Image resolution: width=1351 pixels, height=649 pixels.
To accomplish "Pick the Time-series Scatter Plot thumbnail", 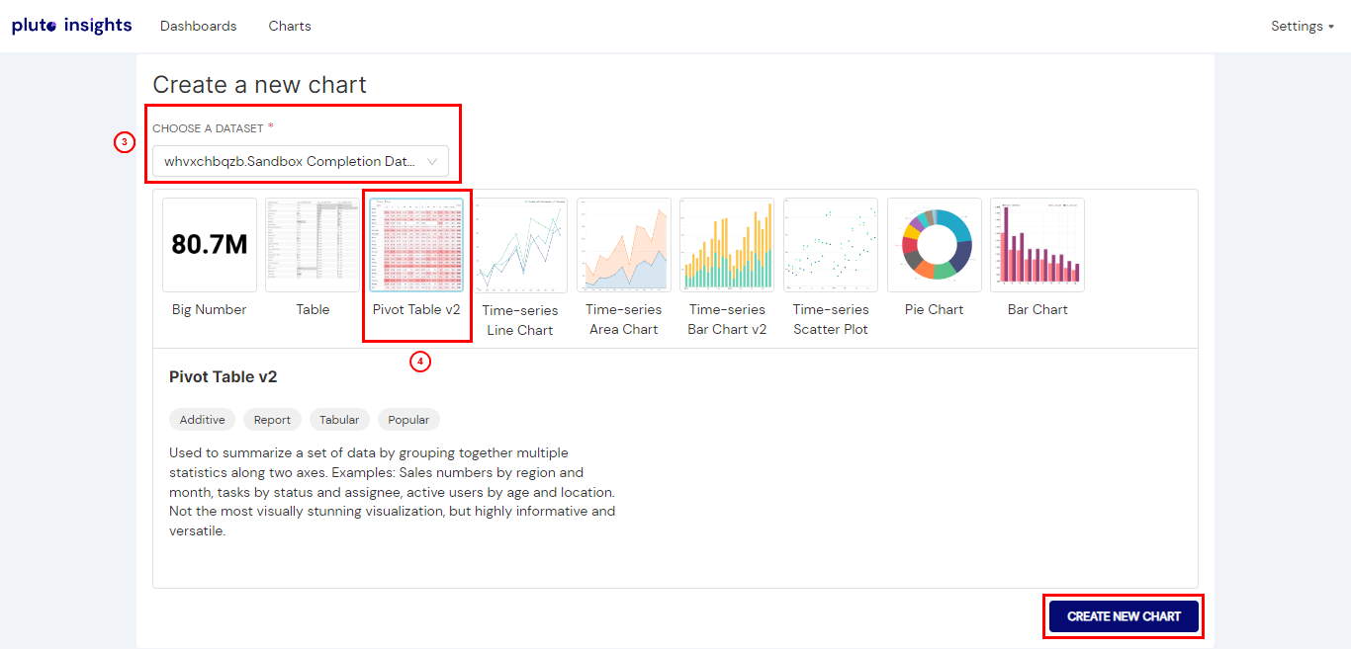I will (831, 245).
